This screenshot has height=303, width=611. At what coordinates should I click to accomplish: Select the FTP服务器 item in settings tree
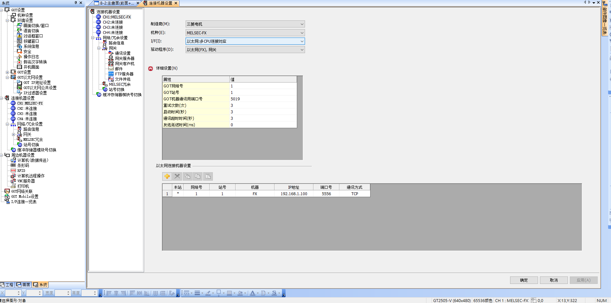point(124,74)
